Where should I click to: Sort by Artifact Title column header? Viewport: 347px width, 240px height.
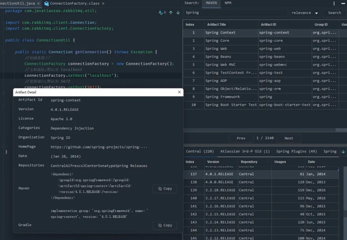coord(231,24)
